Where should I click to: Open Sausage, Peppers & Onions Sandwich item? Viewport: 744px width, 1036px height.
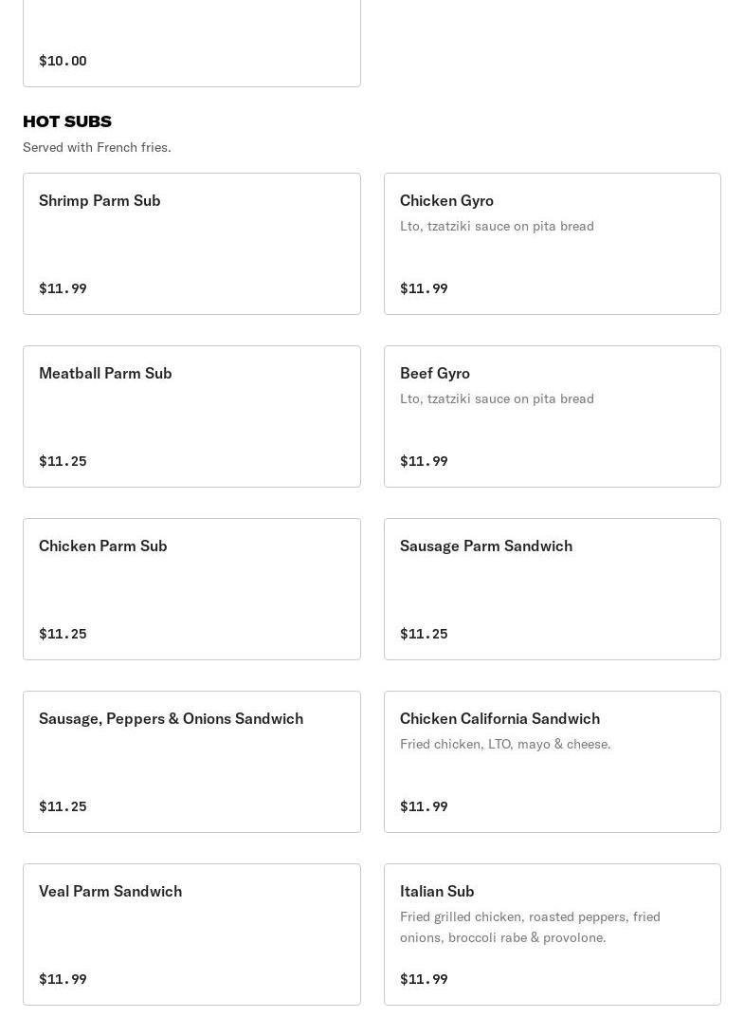point(191,762)
